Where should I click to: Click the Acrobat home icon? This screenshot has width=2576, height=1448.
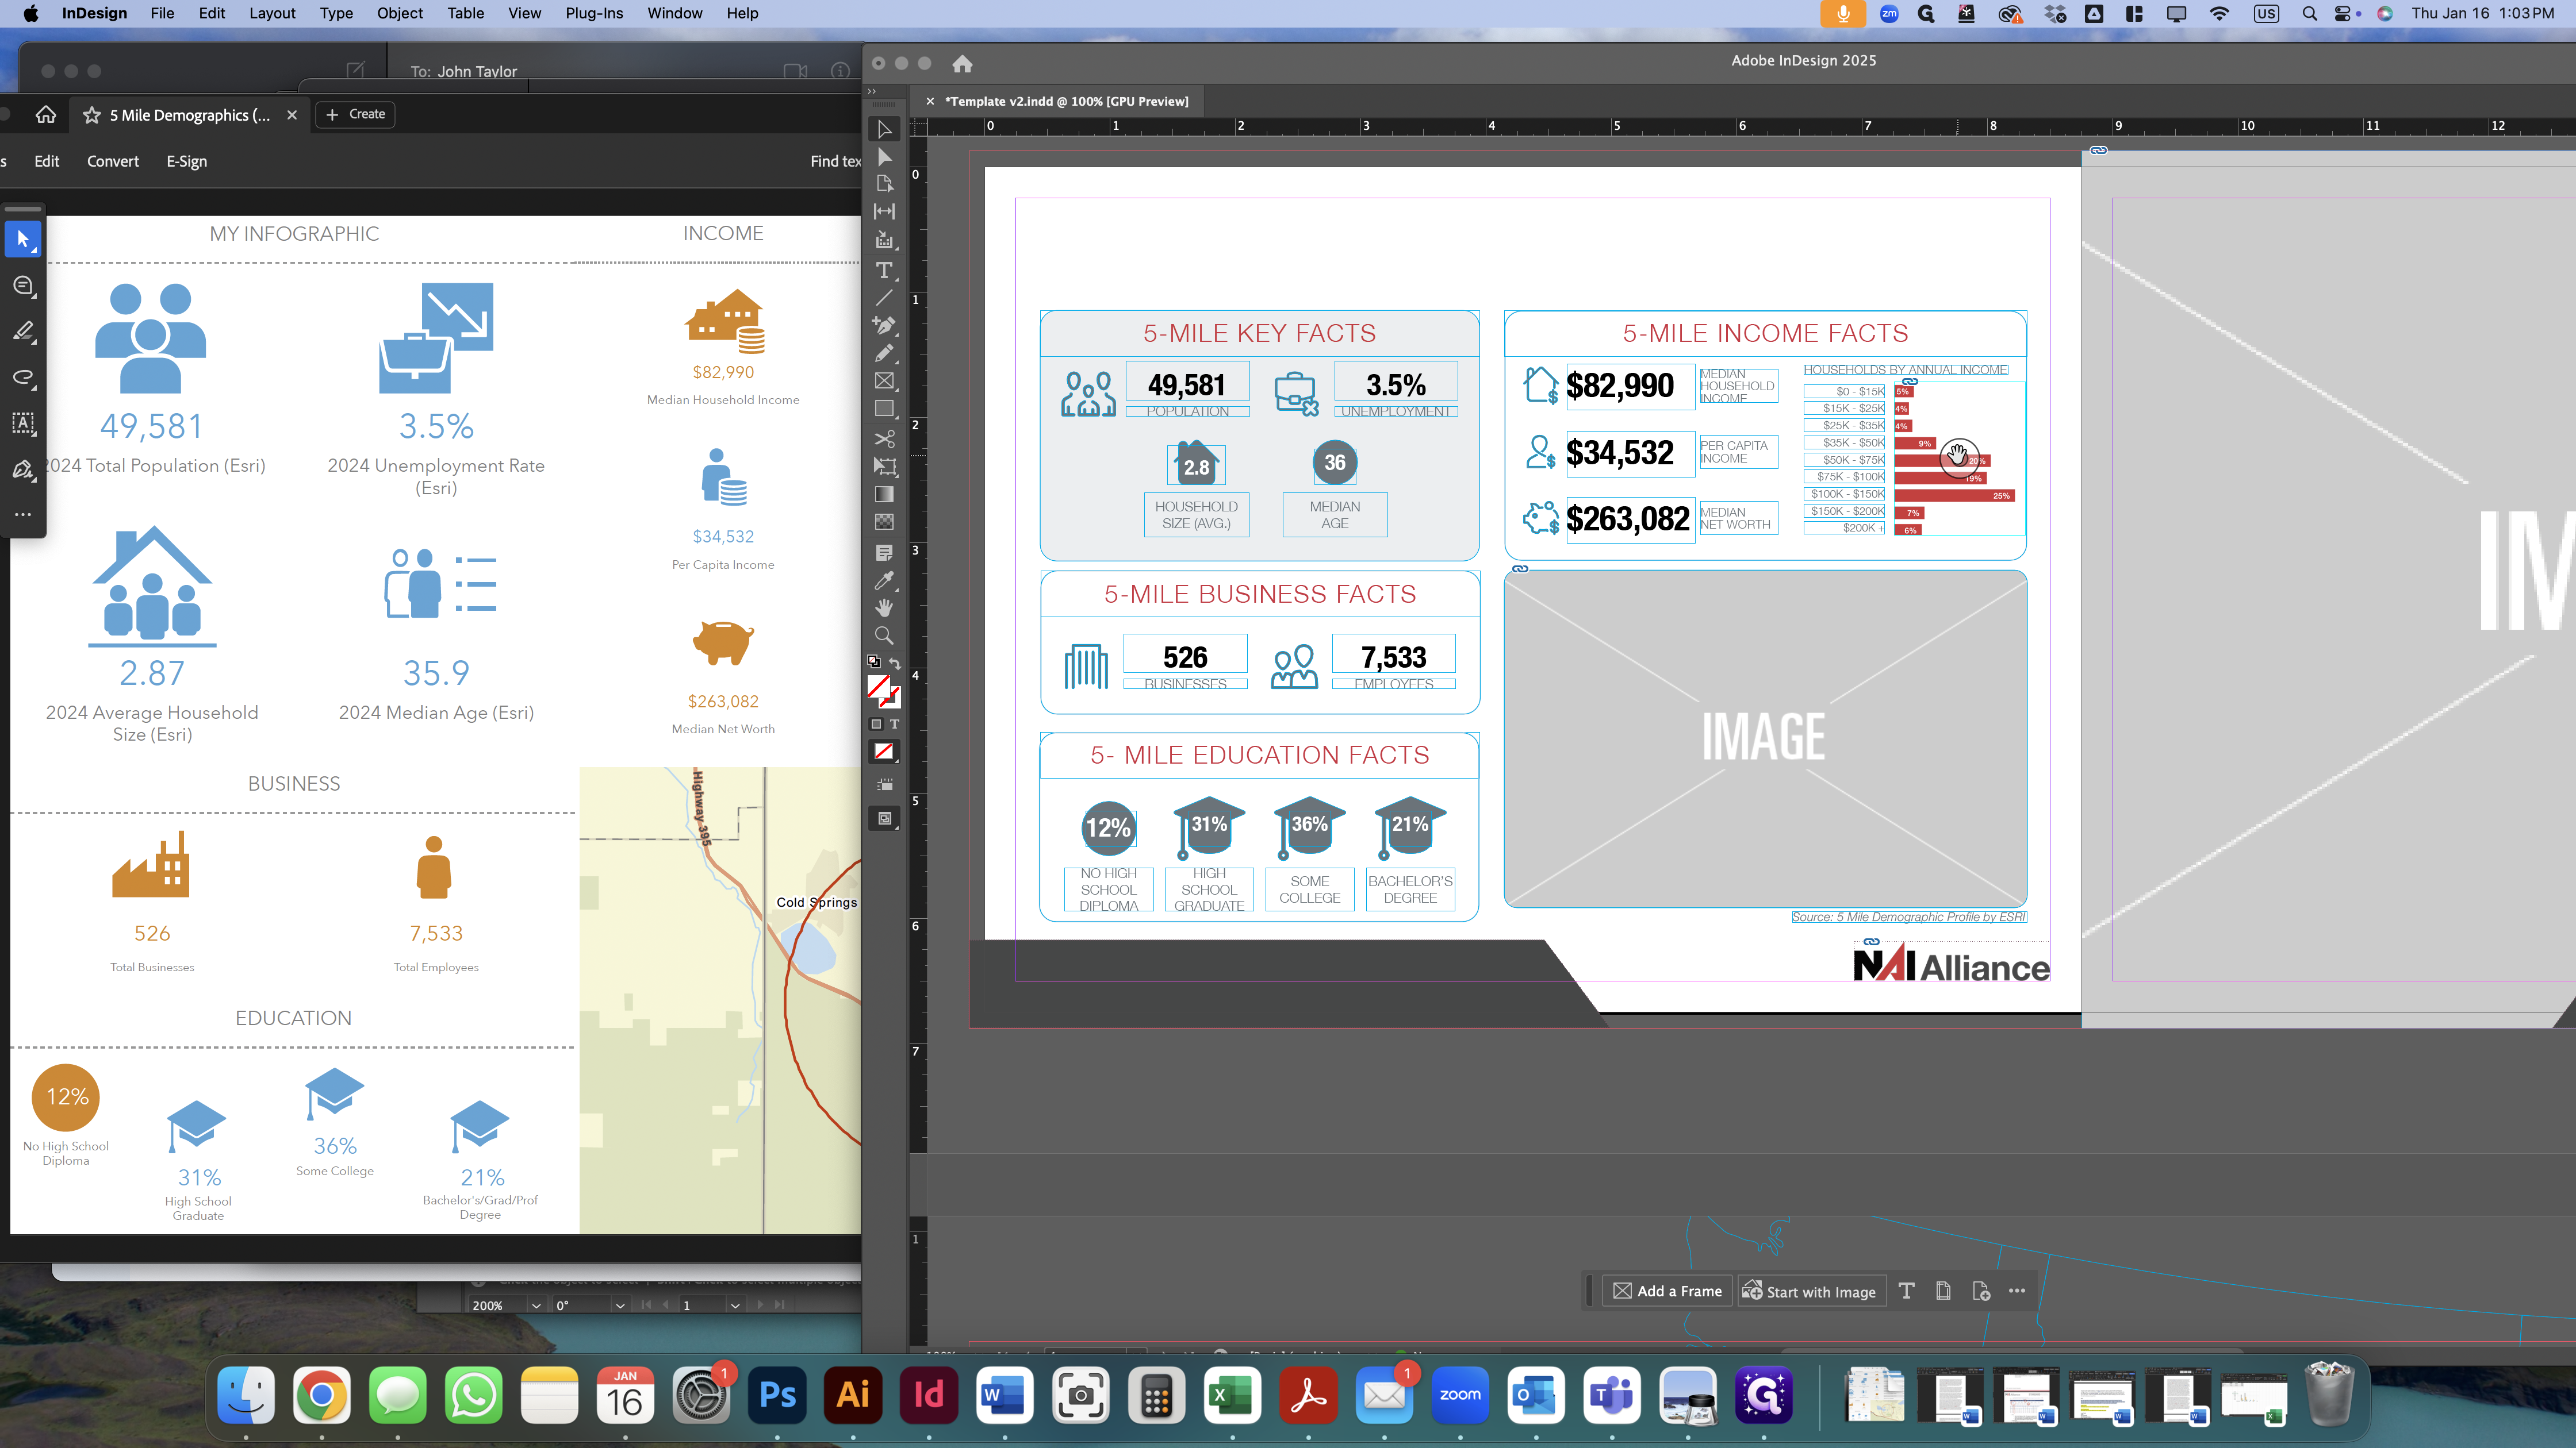tap(46, 115)
